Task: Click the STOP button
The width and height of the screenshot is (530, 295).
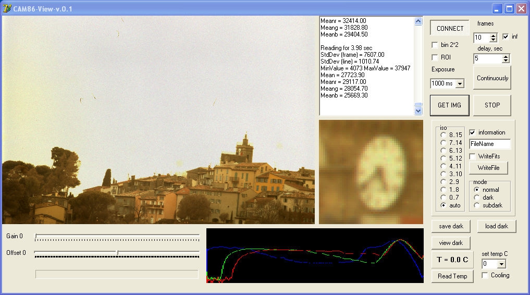Action: (x=492, y=105)
